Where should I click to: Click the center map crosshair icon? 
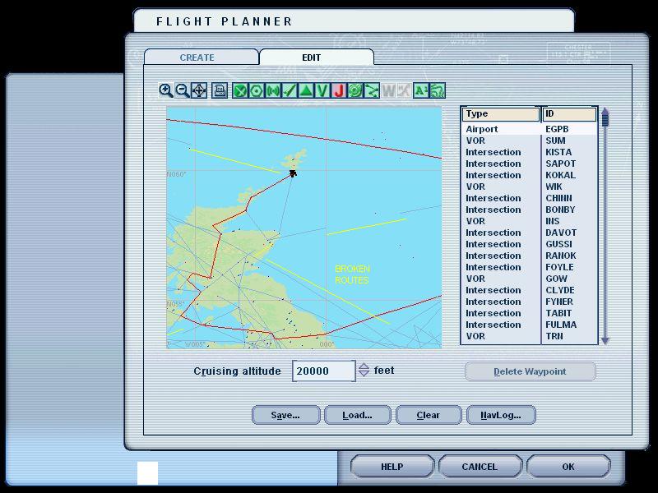click(199, 90)
